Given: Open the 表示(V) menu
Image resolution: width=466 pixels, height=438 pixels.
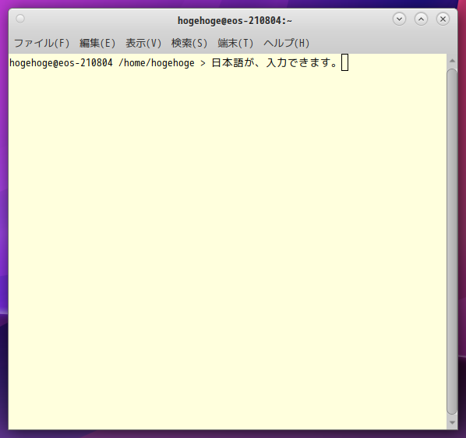Looking at the screenshot, I should click(143, 43).
